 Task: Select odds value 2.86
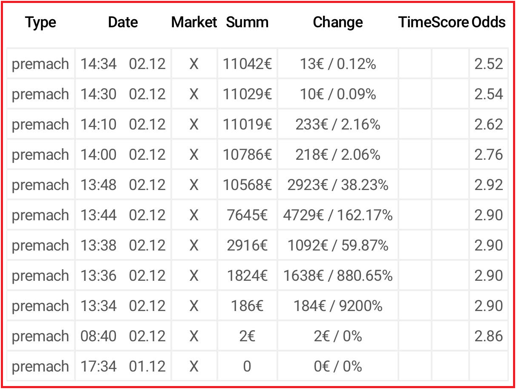coord(488,336)
